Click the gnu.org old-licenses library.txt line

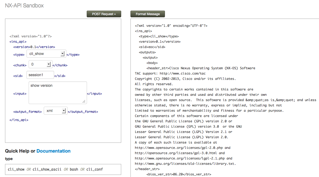click(x=185, y=164)
